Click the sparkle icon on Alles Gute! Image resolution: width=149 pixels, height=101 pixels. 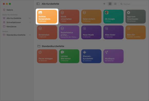click(x=107, y=28)
